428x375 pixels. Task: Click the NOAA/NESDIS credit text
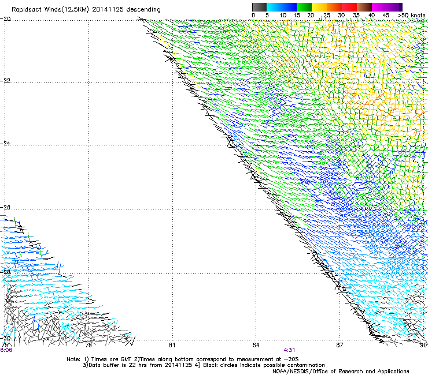[x=341, y=372]
